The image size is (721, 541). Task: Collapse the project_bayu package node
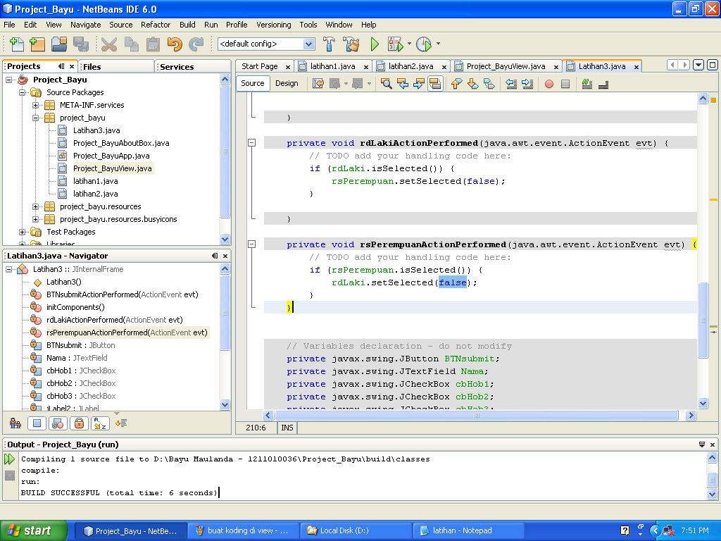35,118
